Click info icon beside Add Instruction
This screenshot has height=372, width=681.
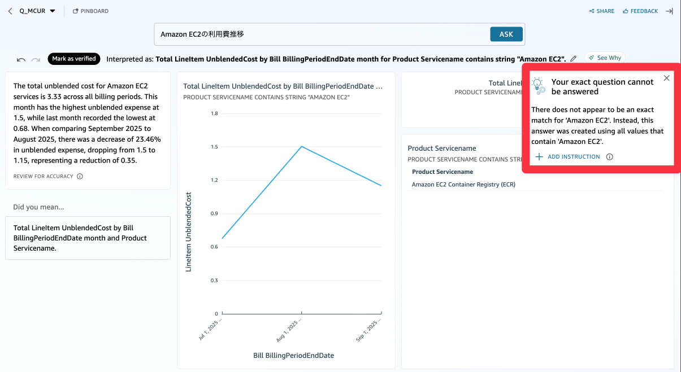click(x=609, y=157)
